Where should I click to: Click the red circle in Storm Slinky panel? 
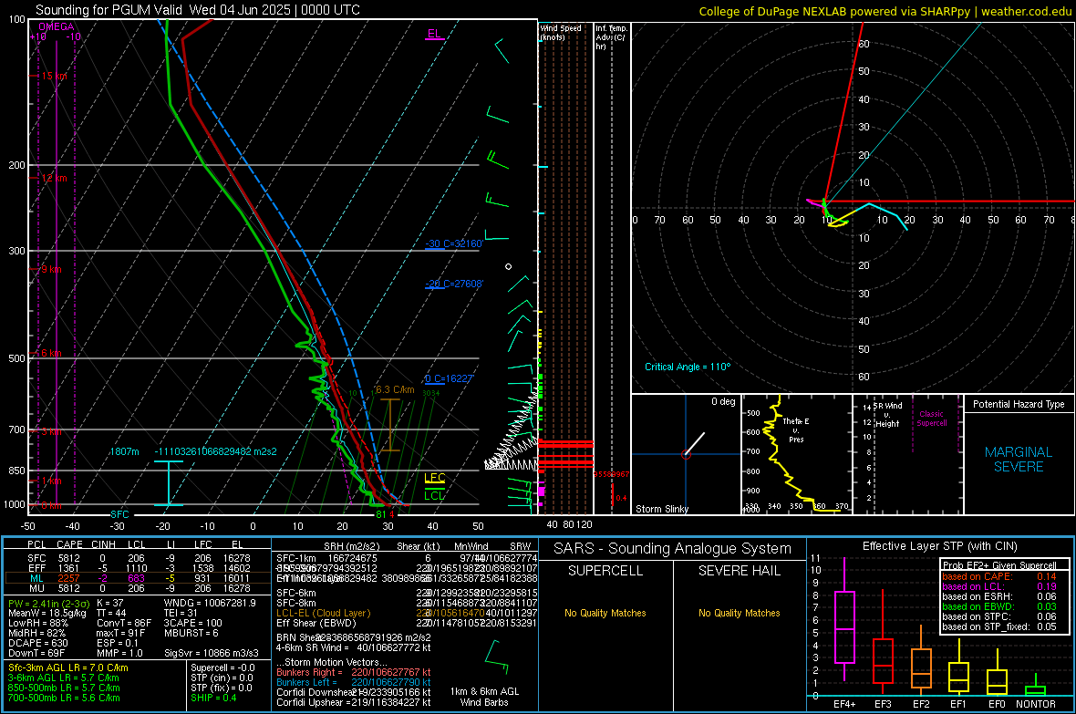click(686, 454)
